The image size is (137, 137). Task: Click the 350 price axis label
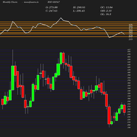pyautogui.click(x=129, y=85)
